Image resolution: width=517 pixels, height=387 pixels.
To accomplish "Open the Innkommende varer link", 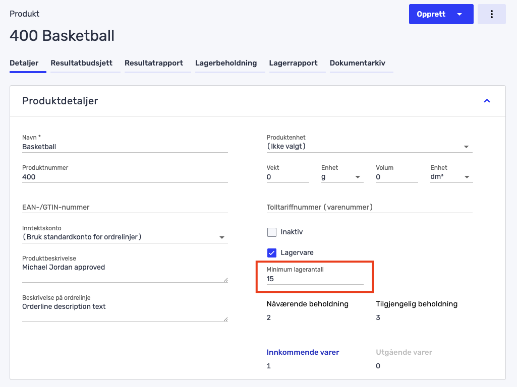I will click(303, 352).
